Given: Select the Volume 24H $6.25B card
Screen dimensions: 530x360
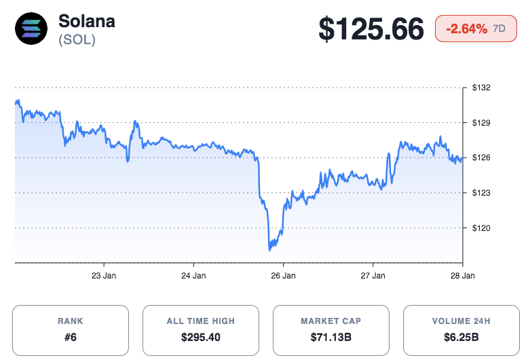Looking at the screenshot, I should point(461,330).
